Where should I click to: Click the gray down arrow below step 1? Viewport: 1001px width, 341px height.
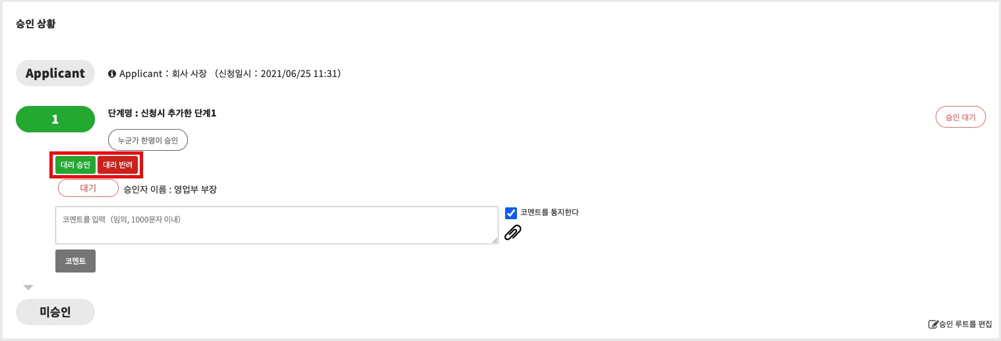(x=28, y=287)
